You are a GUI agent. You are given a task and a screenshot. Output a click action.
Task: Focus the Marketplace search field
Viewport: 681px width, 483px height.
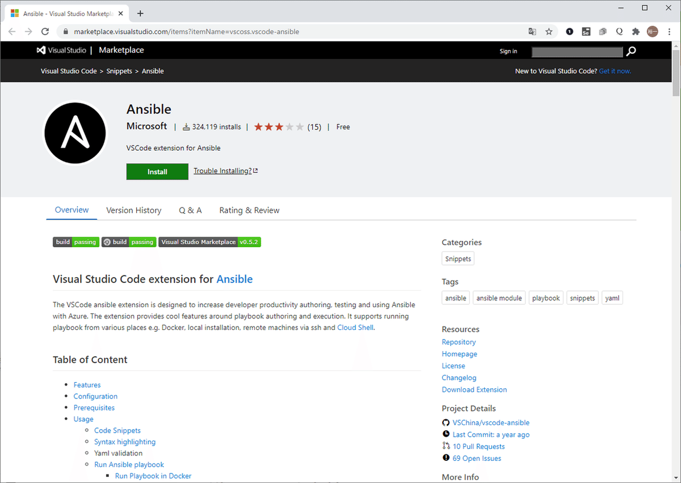[x=577, y=52]
